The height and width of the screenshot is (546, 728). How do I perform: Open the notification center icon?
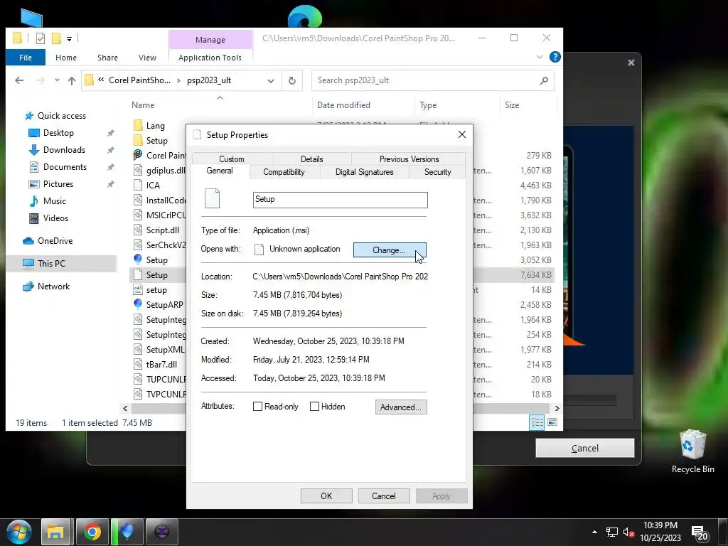(700, 533)
